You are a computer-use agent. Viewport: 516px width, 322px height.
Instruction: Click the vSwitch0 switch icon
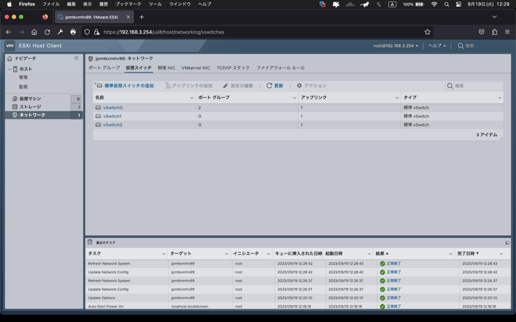[x=98, y=108]
